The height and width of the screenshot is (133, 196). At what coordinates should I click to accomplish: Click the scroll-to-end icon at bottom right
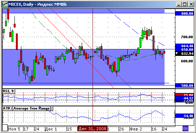tap(186, 129)
